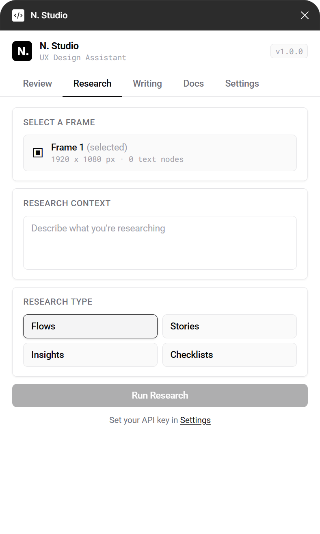Image resolution: width=320 pixels, height=534 pixels.
Task: Click the code brackets icon in the title bar
Action: 18,15
